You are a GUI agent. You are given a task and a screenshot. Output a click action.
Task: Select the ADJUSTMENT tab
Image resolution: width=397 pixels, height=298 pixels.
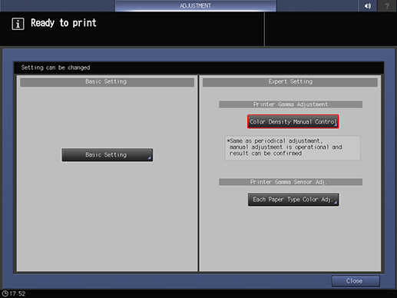[x=195, y=5]
